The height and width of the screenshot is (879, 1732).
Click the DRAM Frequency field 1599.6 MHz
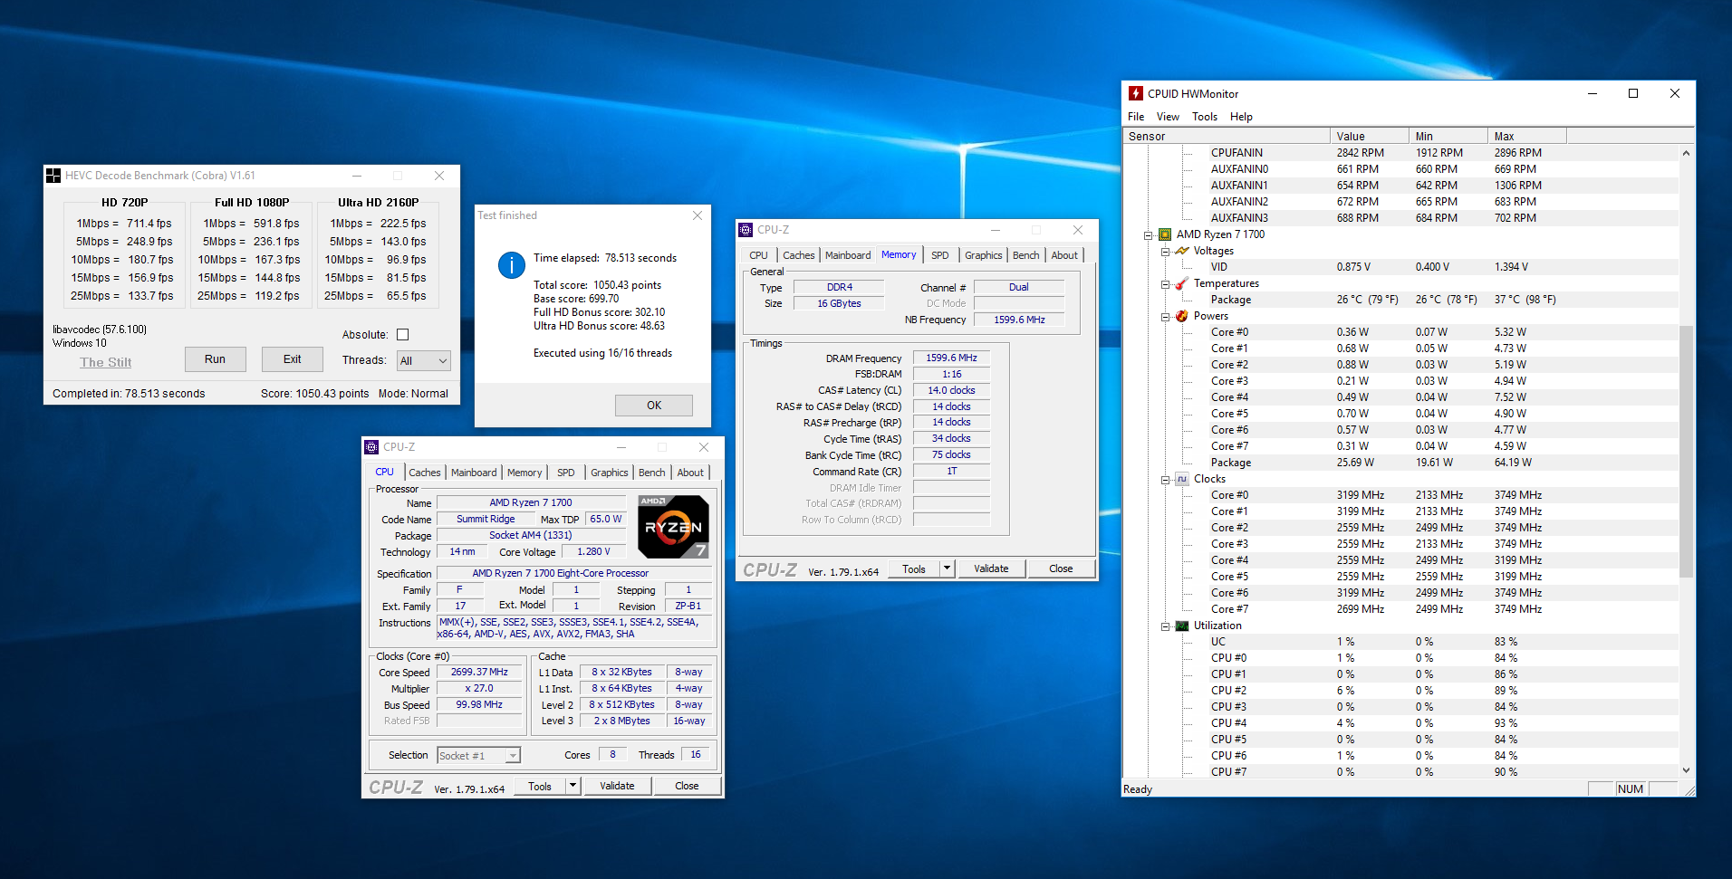click(x=951, y=358)
